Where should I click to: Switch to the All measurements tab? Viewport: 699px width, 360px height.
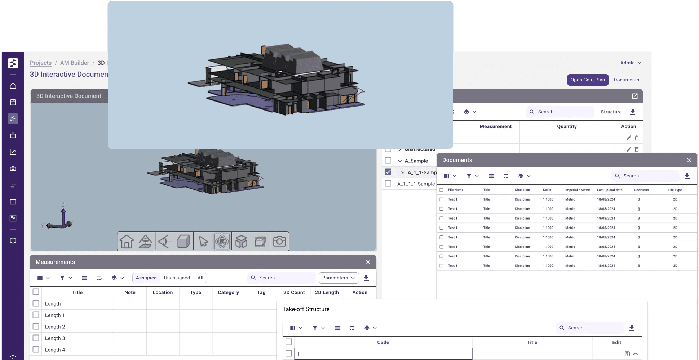tap(200, 278)
